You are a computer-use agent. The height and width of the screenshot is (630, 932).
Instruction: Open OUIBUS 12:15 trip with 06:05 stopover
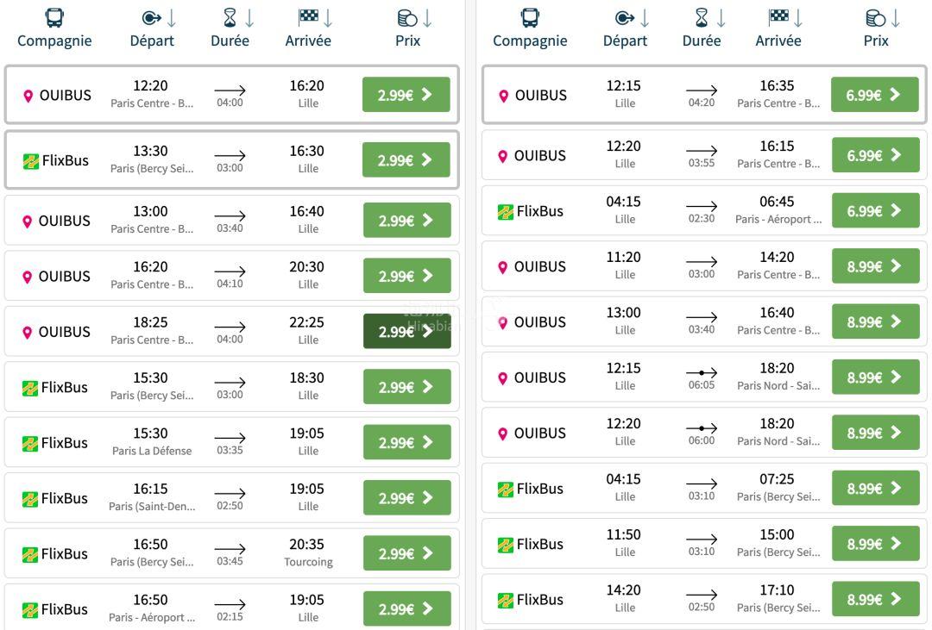[704, 377]
